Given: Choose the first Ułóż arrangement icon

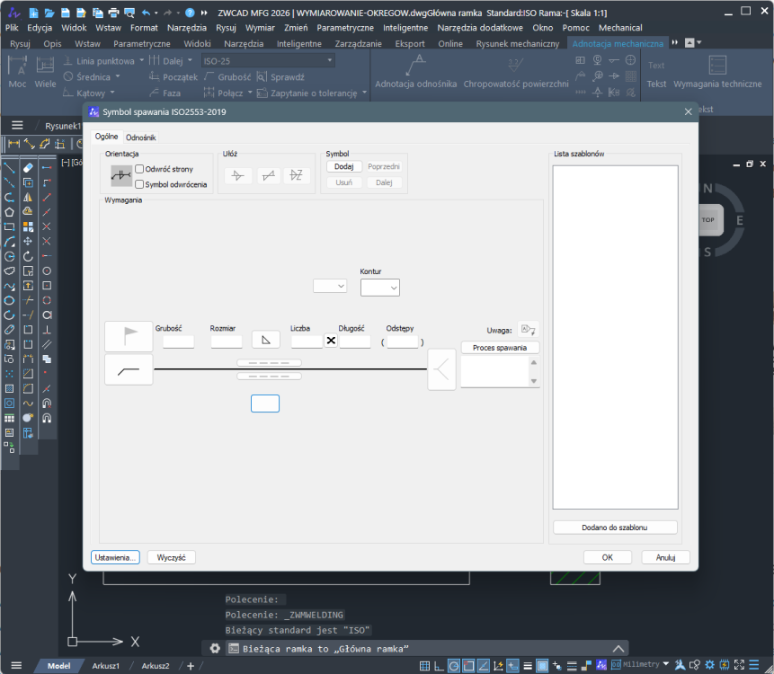Looking at the screenshot, I should tap(238, 175).
